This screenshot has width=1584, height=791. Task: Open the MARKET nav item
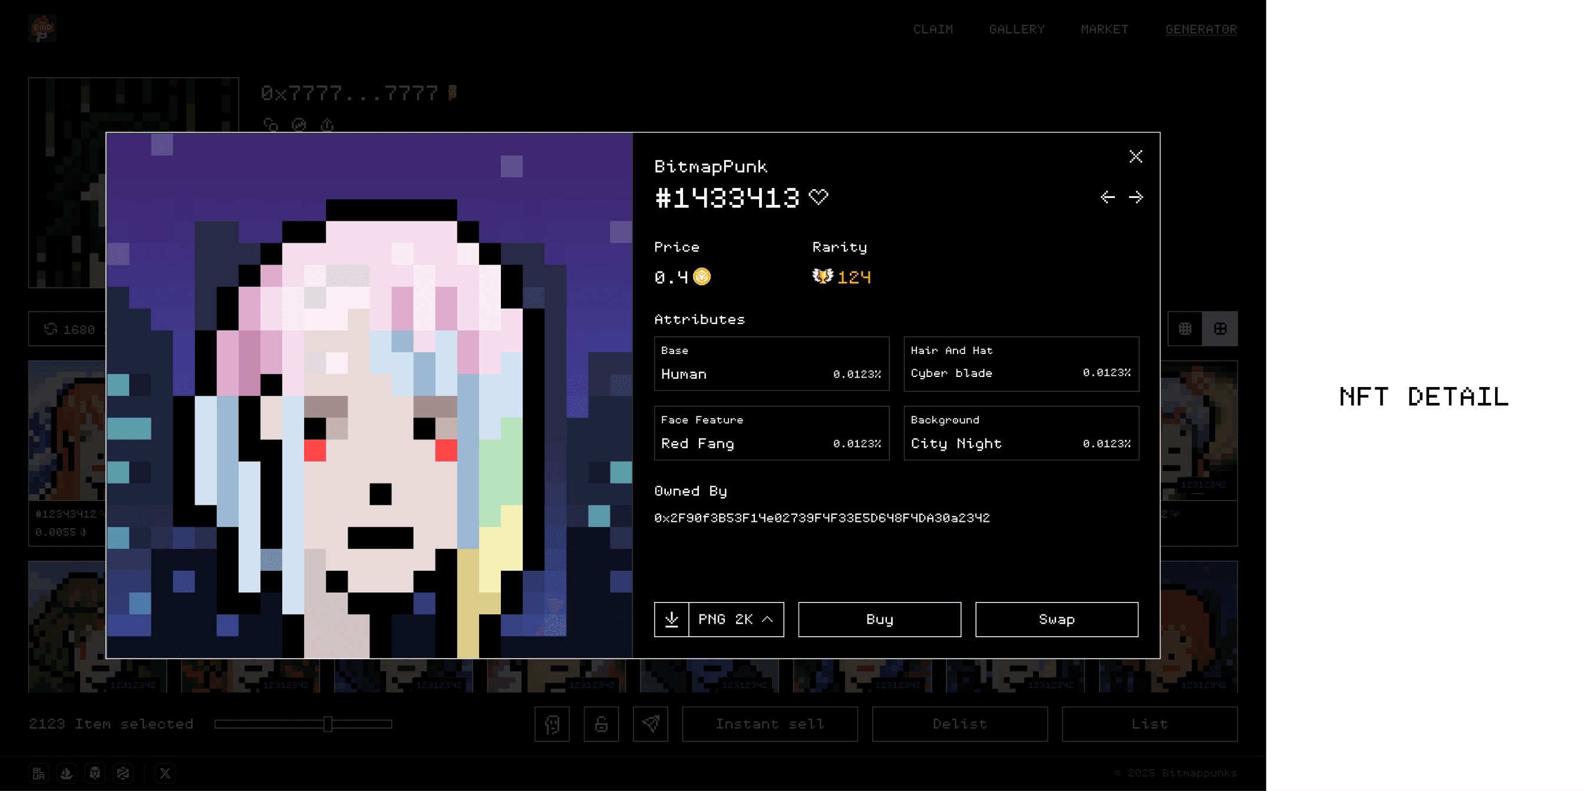[x=1104, y=29]
